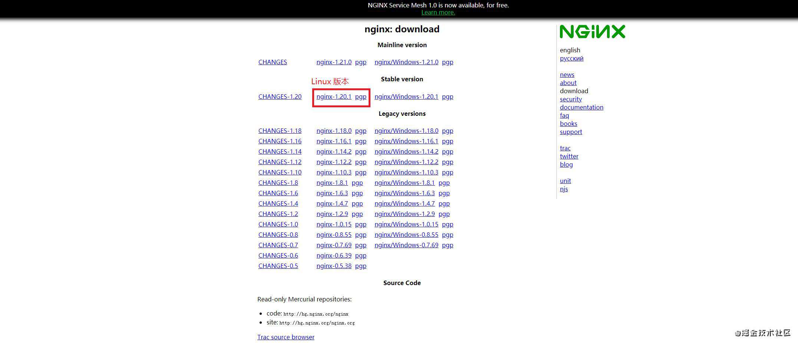798x343 pixels.
Task: Download nginx/Windows-1.10.3
Action: pos(406,172)
